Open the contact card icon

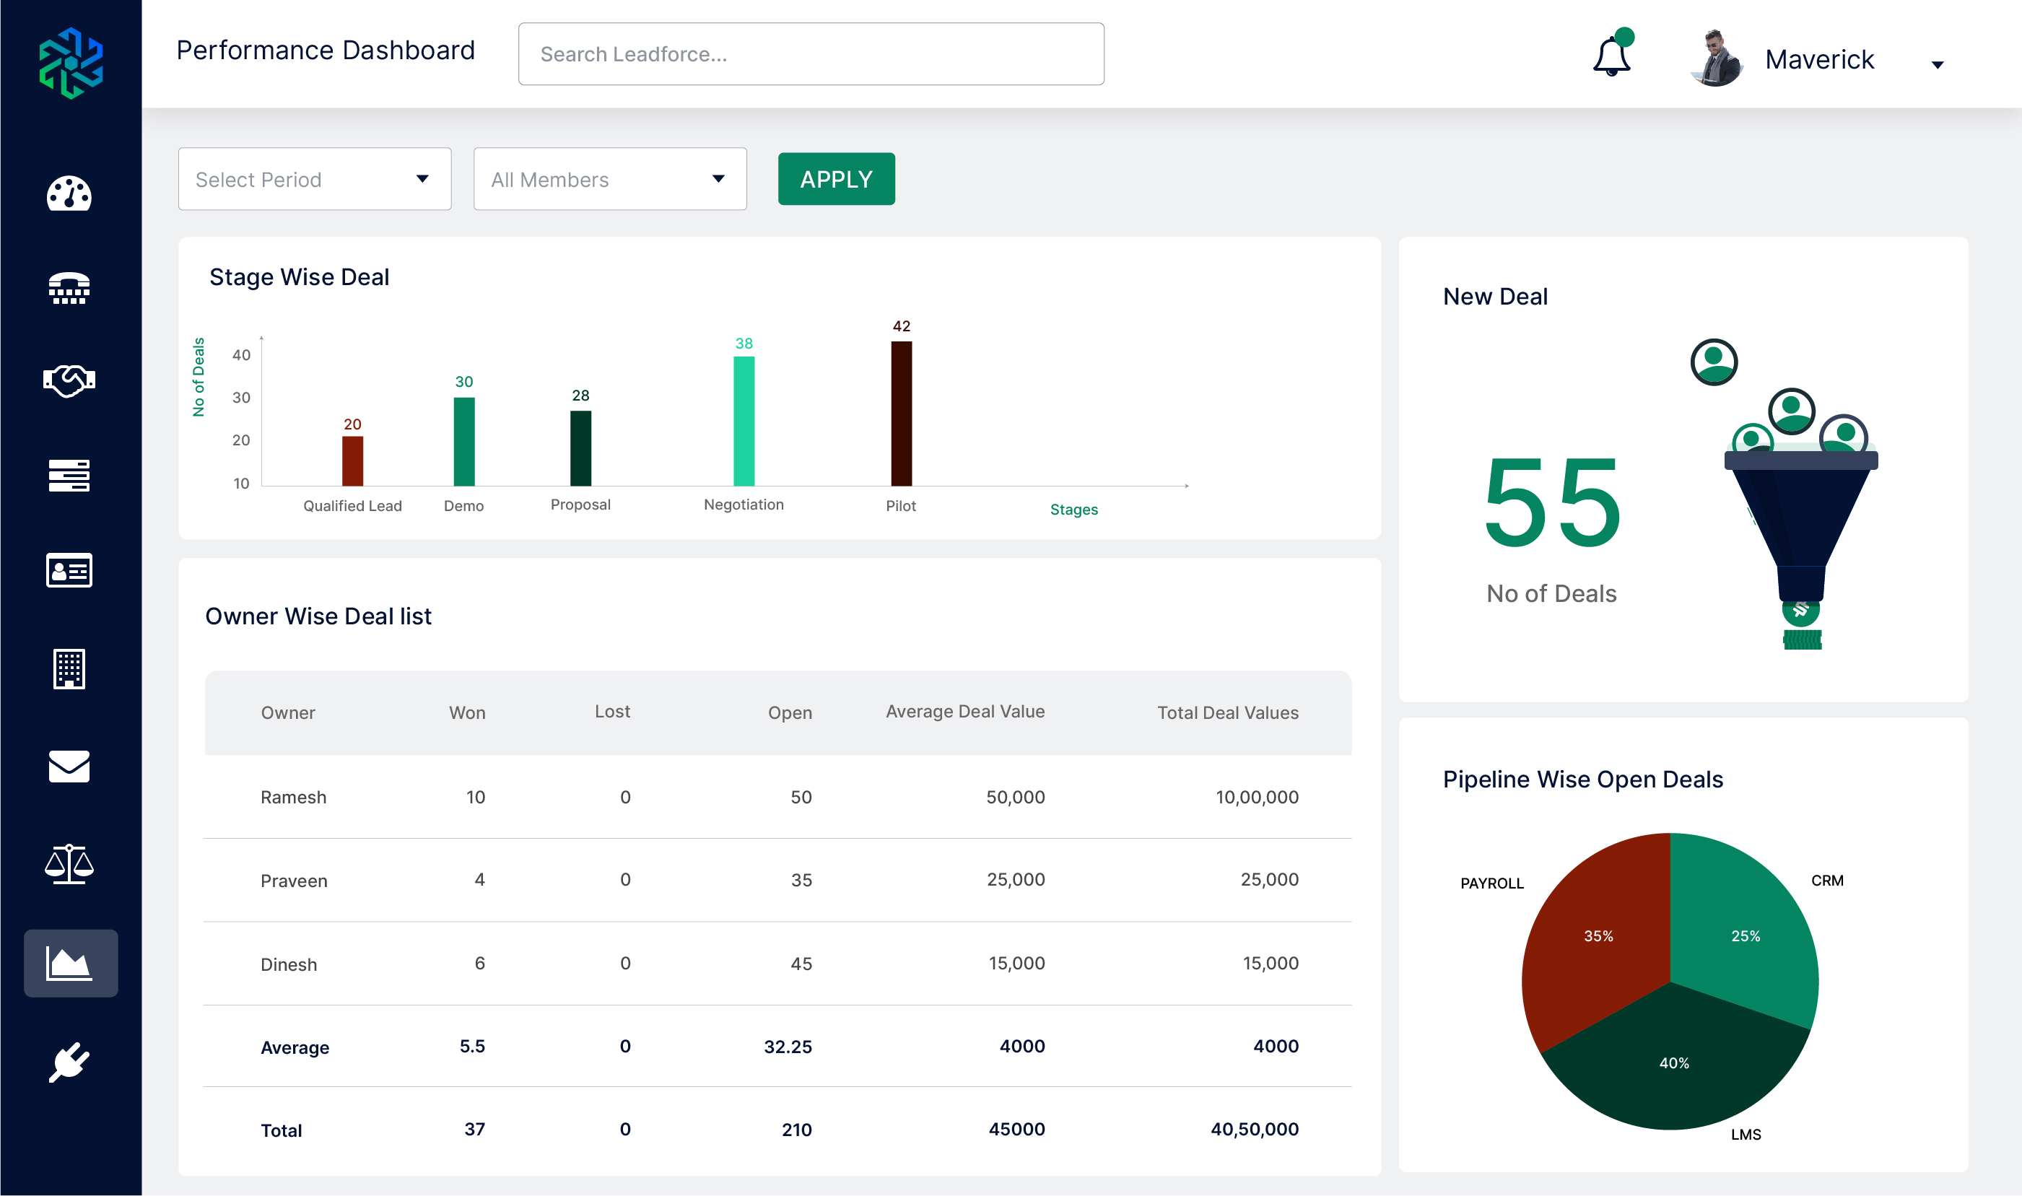point(71,571)
